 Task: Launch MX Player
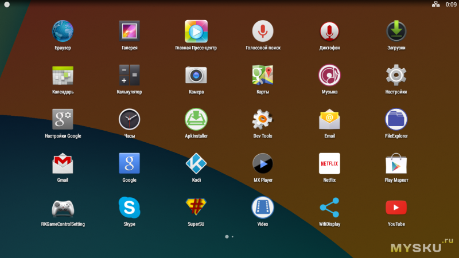click(x=263, y=163)
